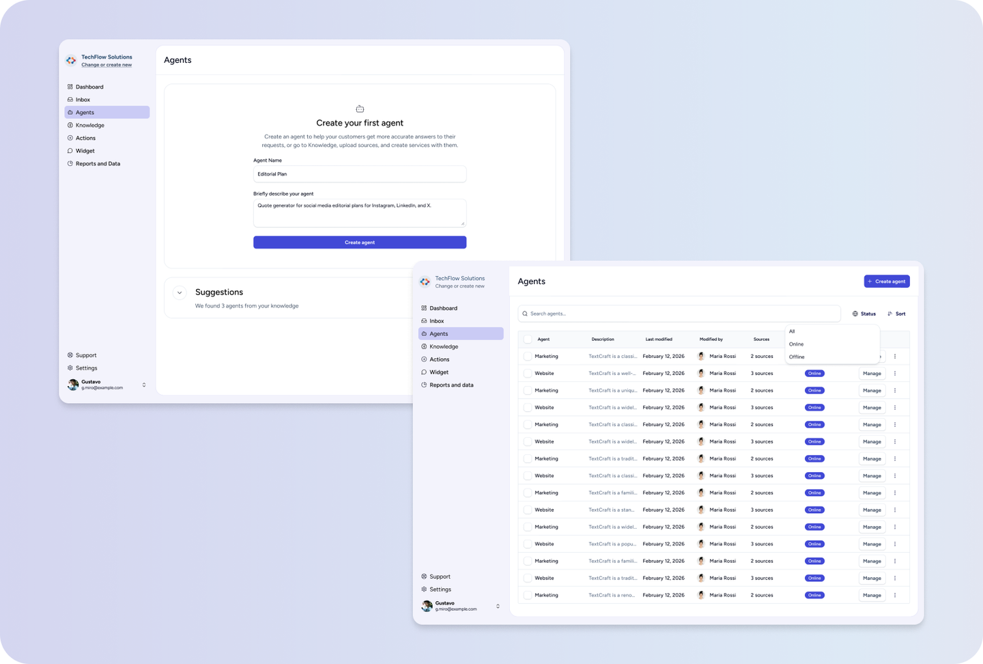
Task: Click the Knowledge icon in the Create-first-agent window sidebar
Action: pos(70,125)
